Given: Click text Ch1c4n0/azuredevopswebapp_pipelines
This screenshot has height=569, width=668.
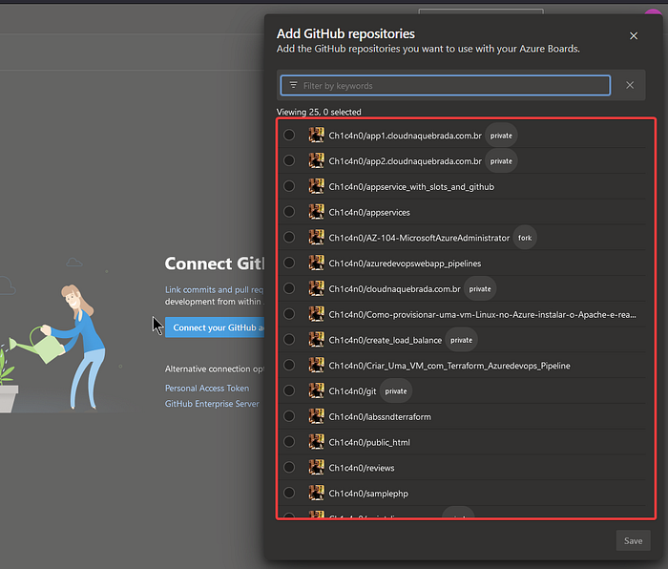Looking at the screenshot, I should 405,263.
